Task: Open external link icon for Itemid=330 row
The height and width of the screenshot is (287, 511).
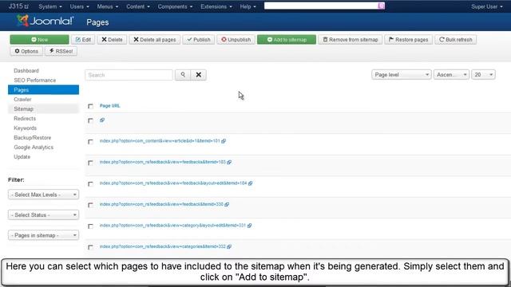Action: pos(227,204)
